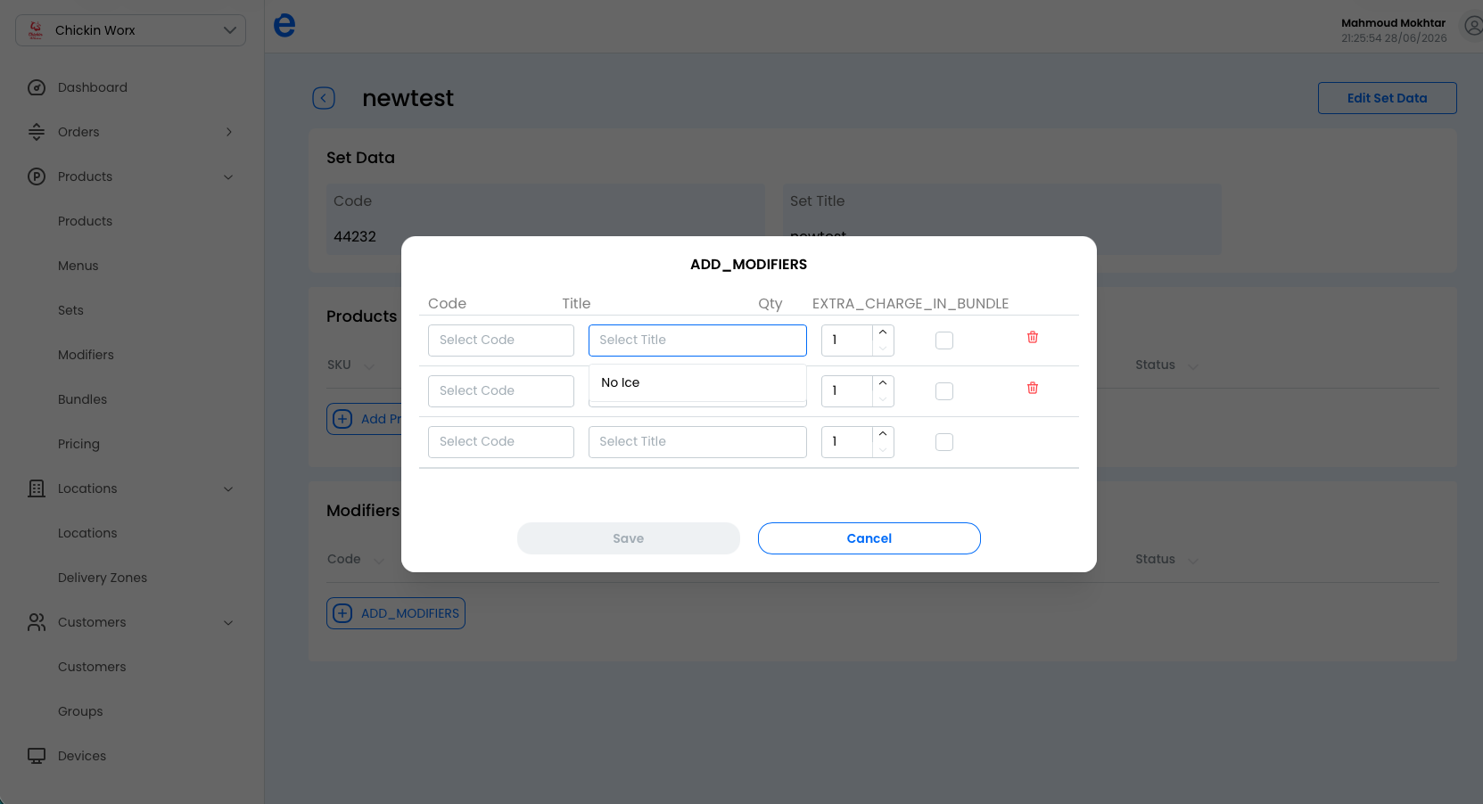Image resolution: width=1483 pixels, height=804 pixels.
Task: Click the Locations building icon
Action: point(37,488)
